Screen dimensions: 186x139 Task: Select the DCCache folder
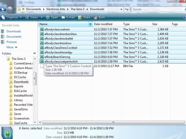tap(20, 77)
